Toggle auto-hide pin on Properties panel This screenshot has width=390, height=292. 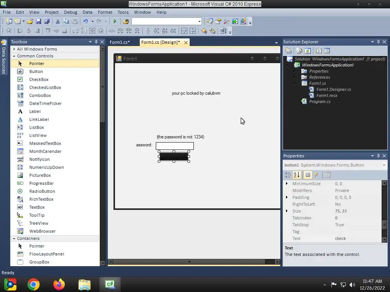378,156
